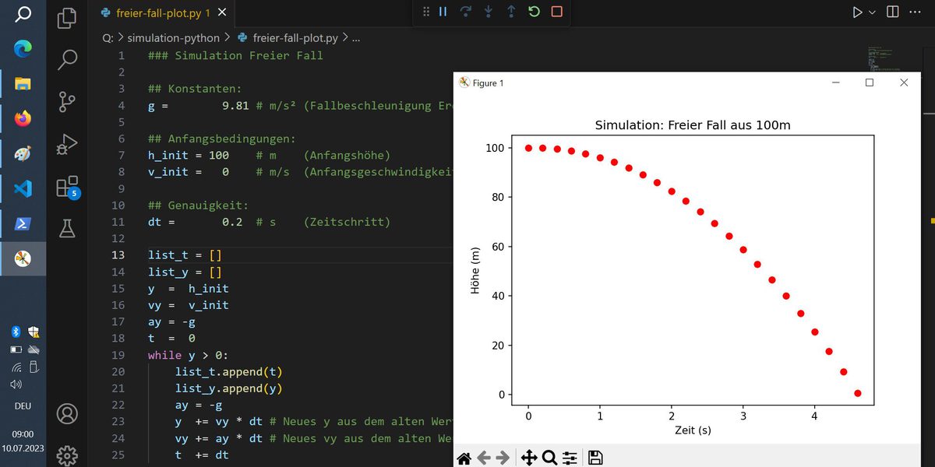Run the Python file with the play button
This screenshot has width=935, height=467.
click(857, 12)
